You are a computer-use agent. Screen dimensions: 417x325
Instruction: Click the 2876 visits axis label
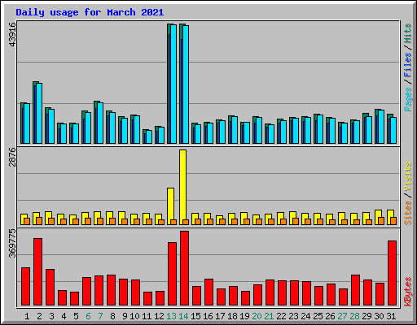click(12, 157)
